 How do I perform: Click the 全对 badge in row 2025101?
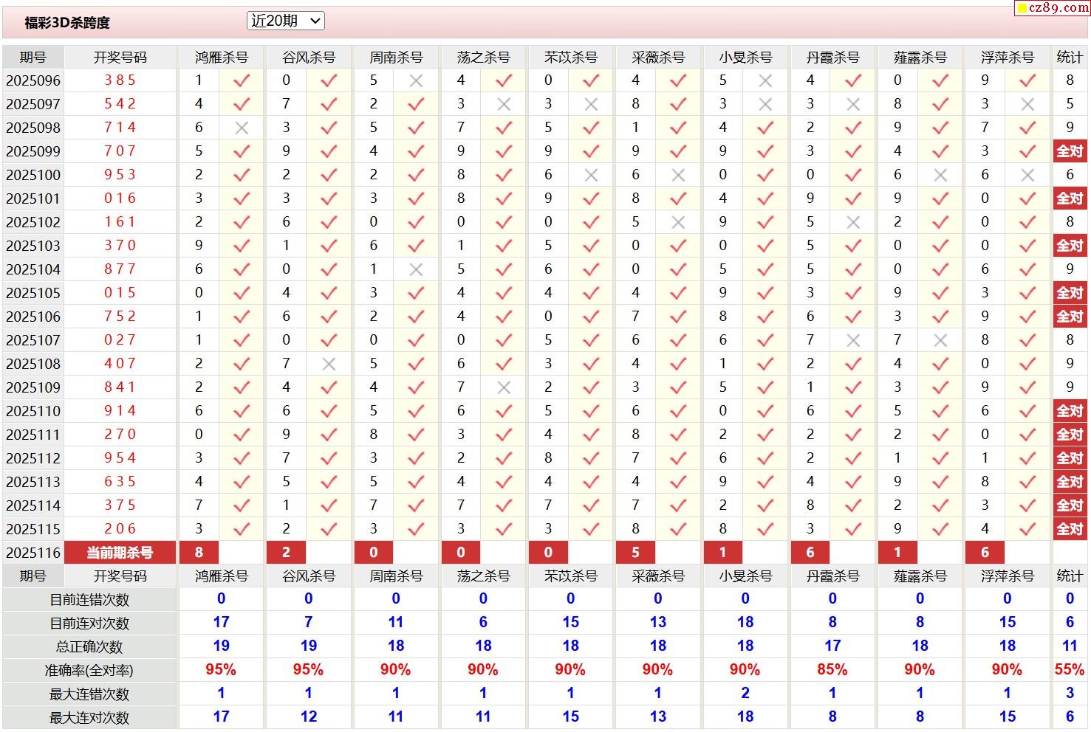click(x=1070, y=198)
